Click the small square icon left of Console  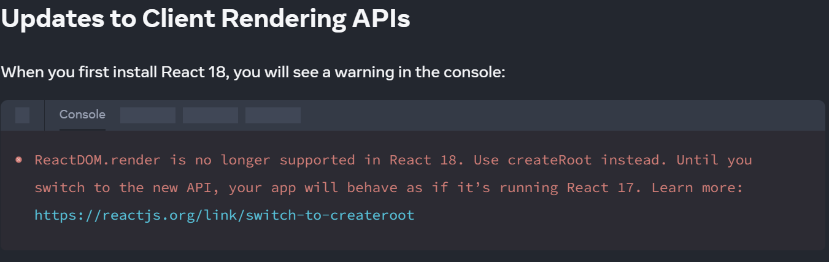22,115
